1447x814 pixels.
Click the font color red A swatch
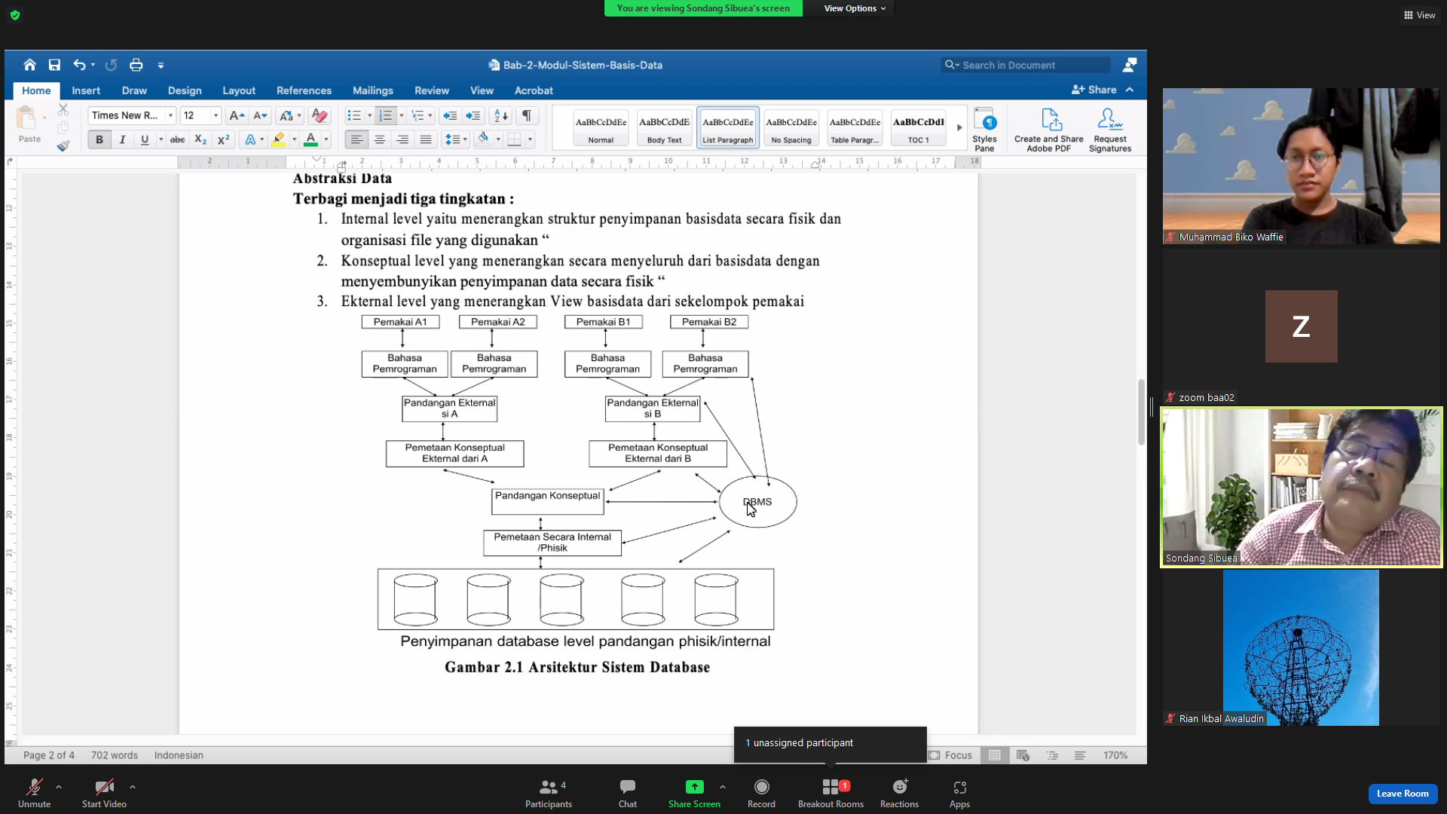pyautogui.click(x=311, y=139)
